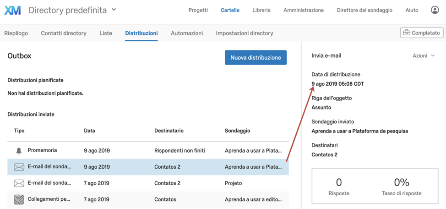Screen dimensions: 446x209
Task: Open the user account profile icon
Action: [x=435, y=10]
